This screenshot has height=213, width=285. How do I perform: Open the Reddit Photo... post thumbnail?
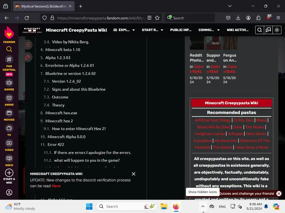(x=197, y=43)
